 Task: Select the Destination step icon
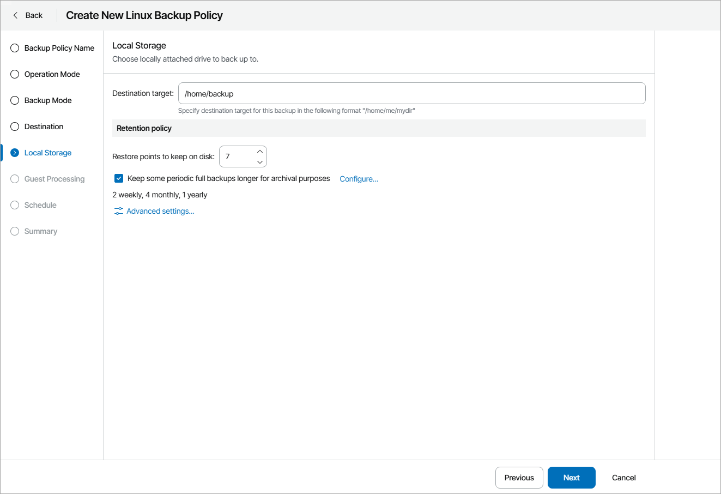pyautogui.click(x=14, y=126)
